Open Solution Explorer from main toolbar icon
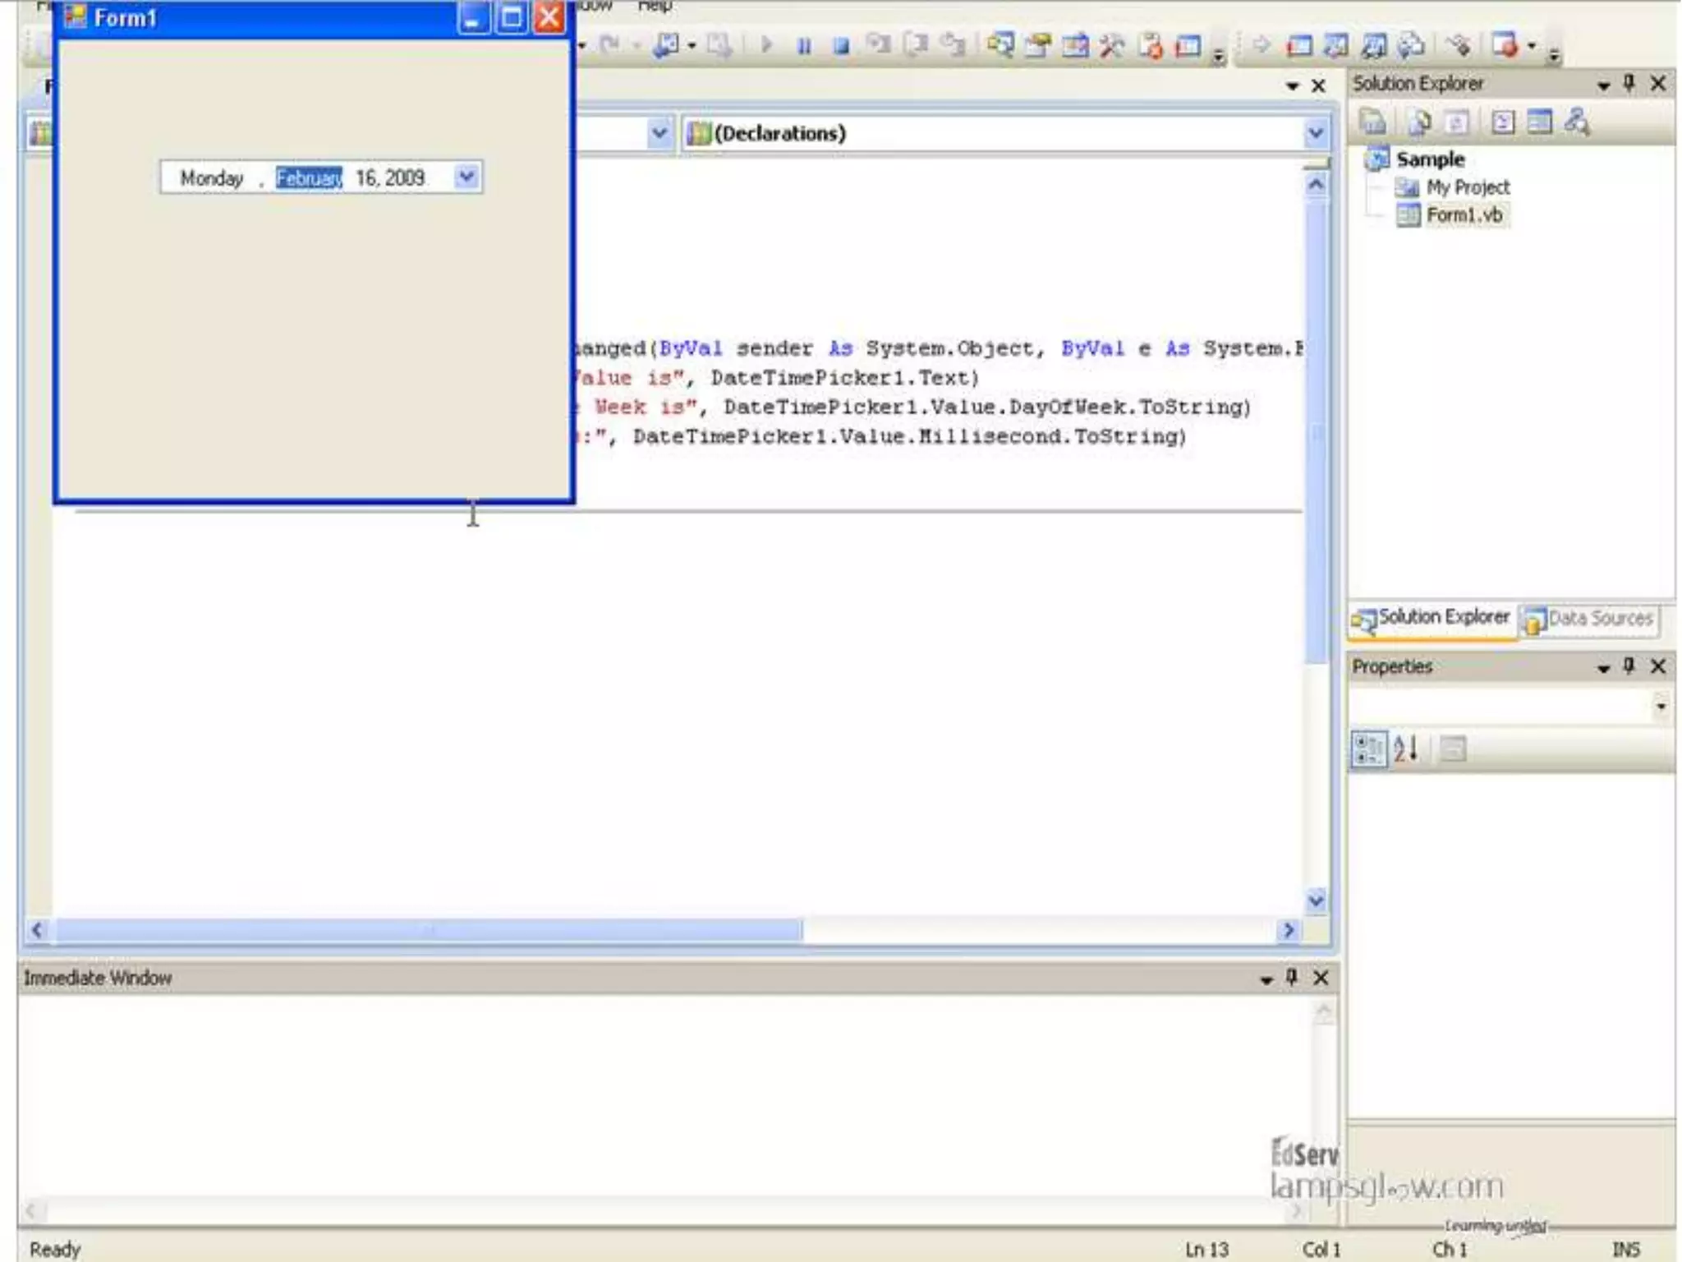Image resolution: width=1682 pixels, height=1262 pixels. click(x=1001, y=45)
